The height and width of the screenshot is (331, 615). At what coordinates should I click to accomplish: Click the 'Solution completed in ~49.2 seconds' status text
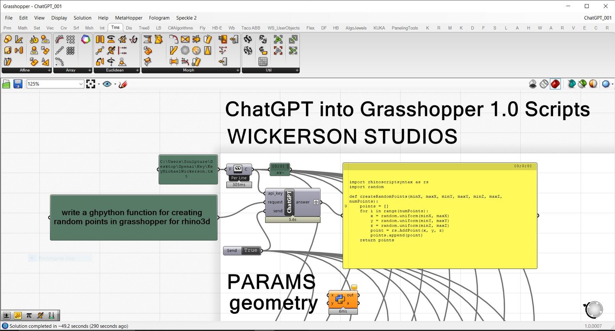tap(69, 326)
